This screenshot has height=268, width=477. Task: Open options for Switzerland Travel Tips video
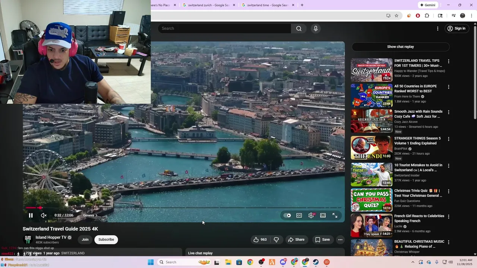(449, 61)
